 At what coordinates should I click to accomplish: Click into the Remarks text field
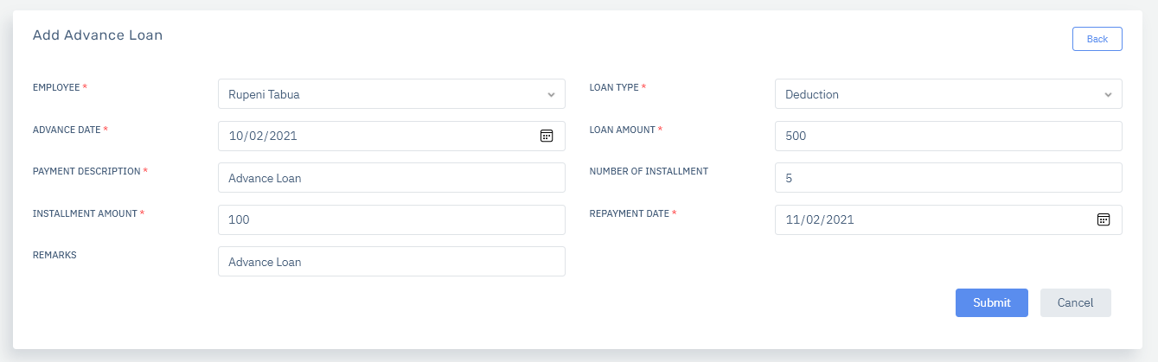coord(392,262)
